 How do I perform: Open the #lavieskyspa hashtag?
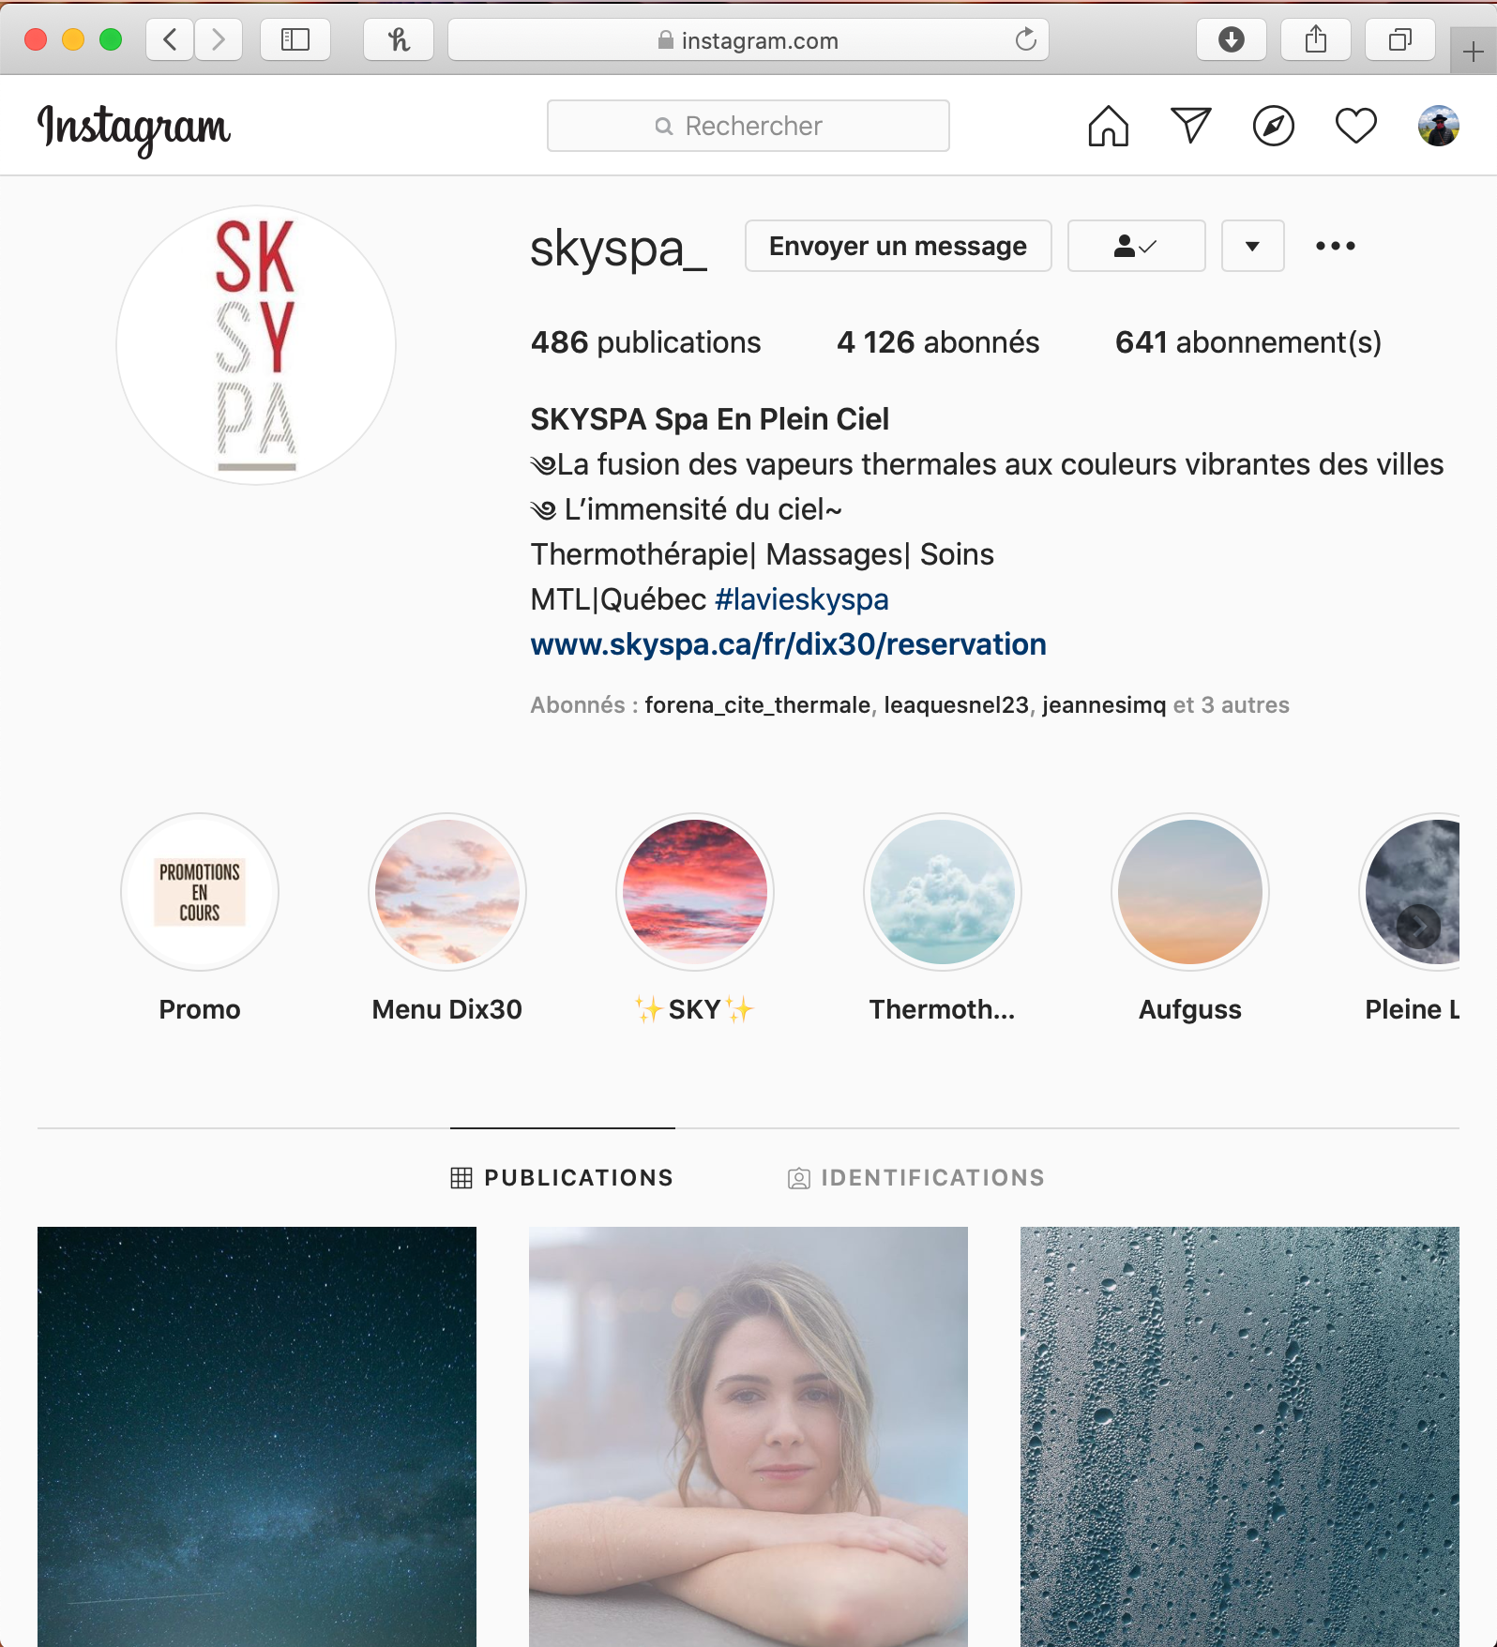(x=801, y=599)
